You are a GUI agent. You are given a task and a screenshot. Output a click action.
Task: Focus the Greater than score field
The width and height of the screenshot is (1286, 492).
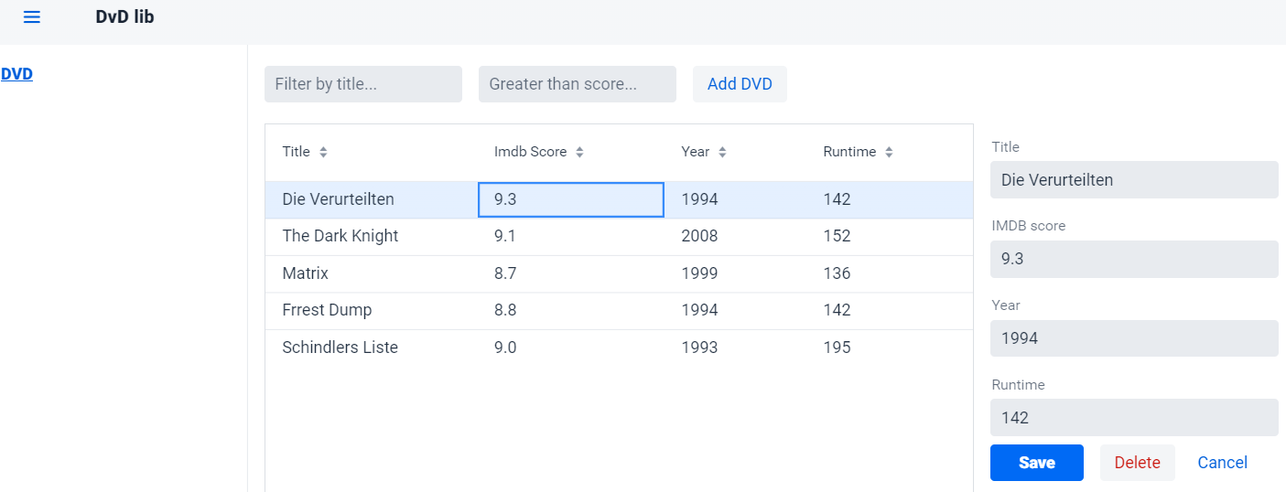tap(578, 84)
